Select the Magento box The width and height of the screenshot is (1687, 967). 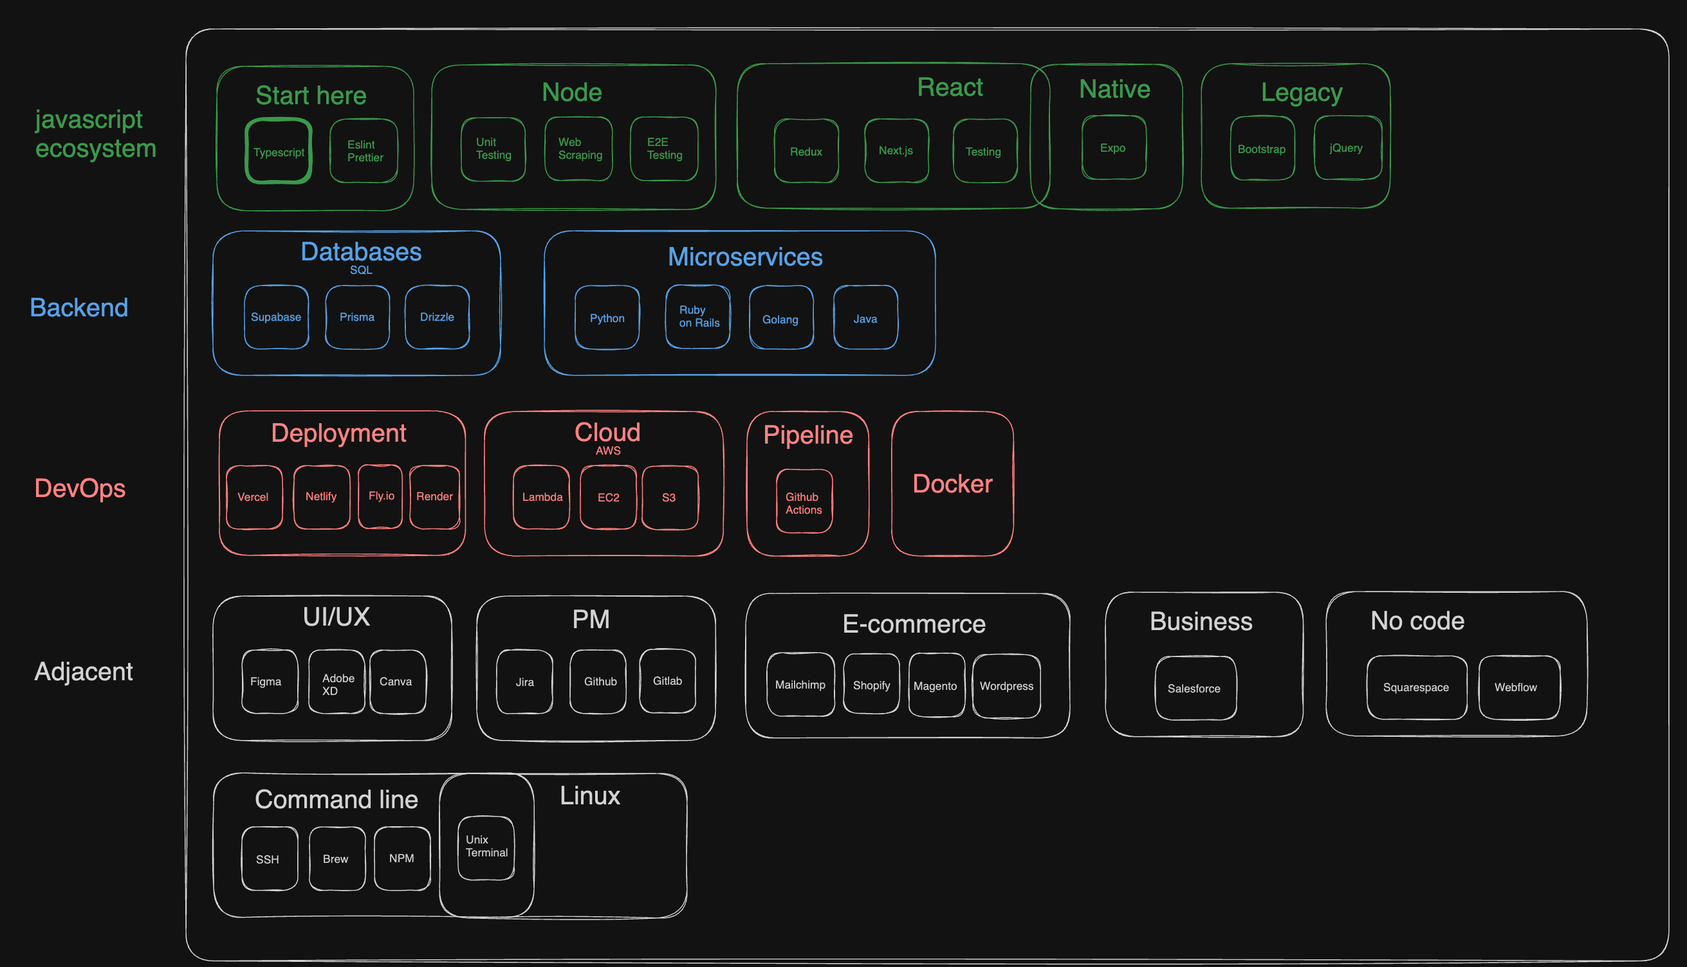click(x=937, y=685)
